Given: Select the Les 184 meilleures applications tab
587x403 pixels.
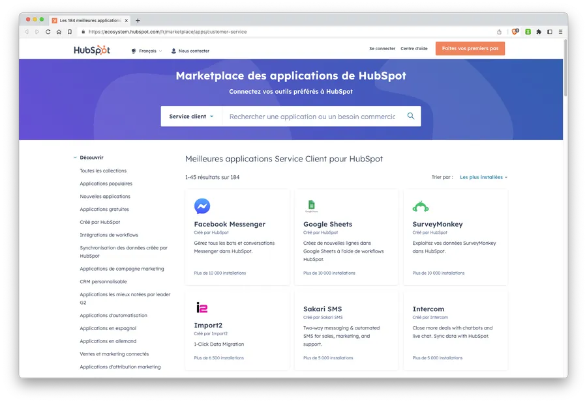Looking at the screenshot, I should (x=90, y=21).
